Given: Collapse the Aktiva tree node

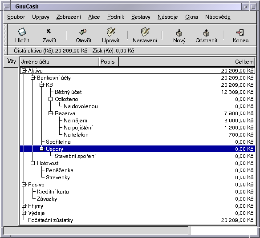Looking at the screenshot, I should point(24,70).
